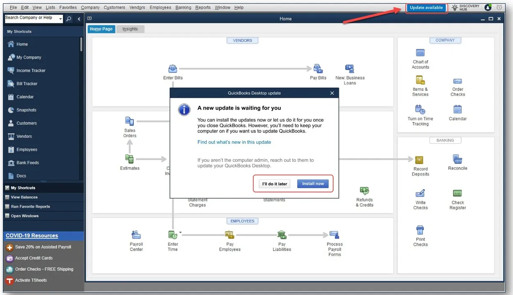Click the Record Deposits icon
Image resolution: width=513 pixels, height=295 pixels.
[419, 160]
